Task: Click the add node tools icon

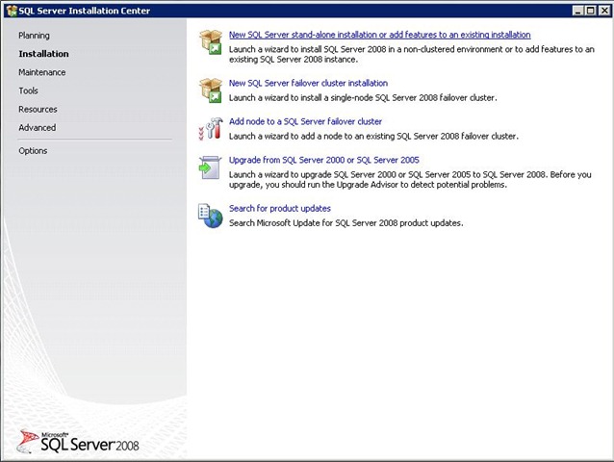Action: tap(211, 128)
